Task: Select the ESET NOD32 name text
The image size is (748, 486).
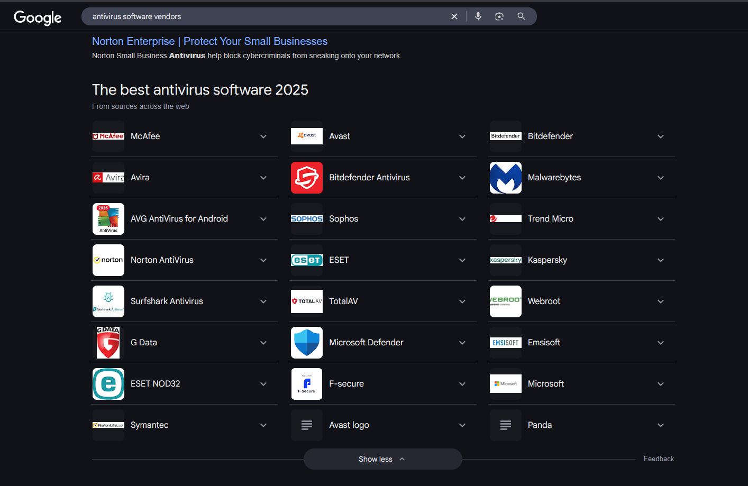Action: (x=156, y=384)
